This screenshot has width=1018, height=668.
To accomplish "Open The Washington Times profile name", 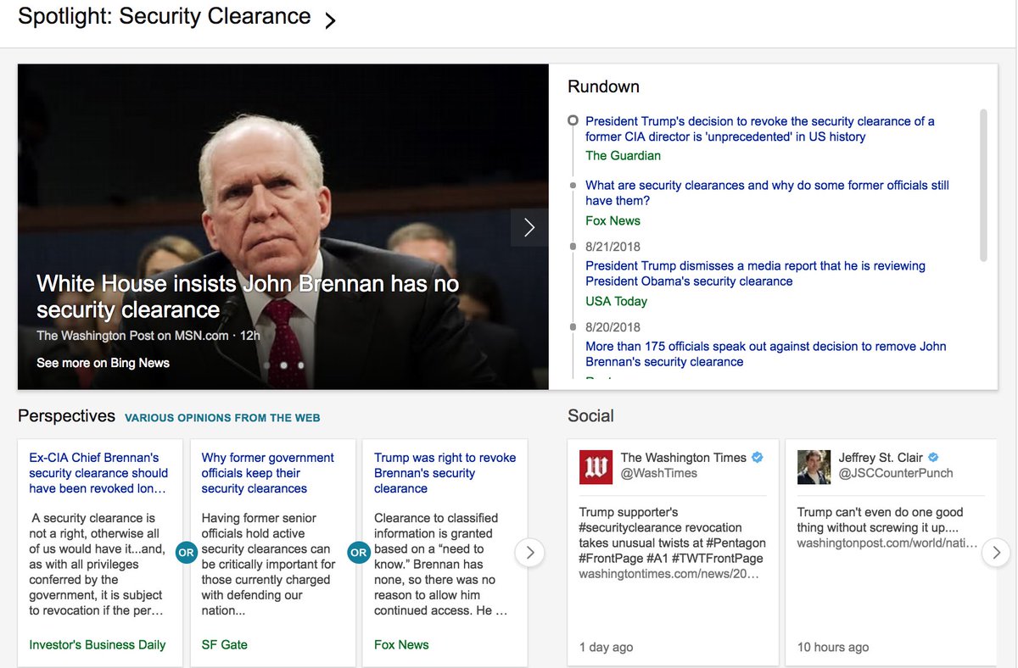I will coord(684,458).
